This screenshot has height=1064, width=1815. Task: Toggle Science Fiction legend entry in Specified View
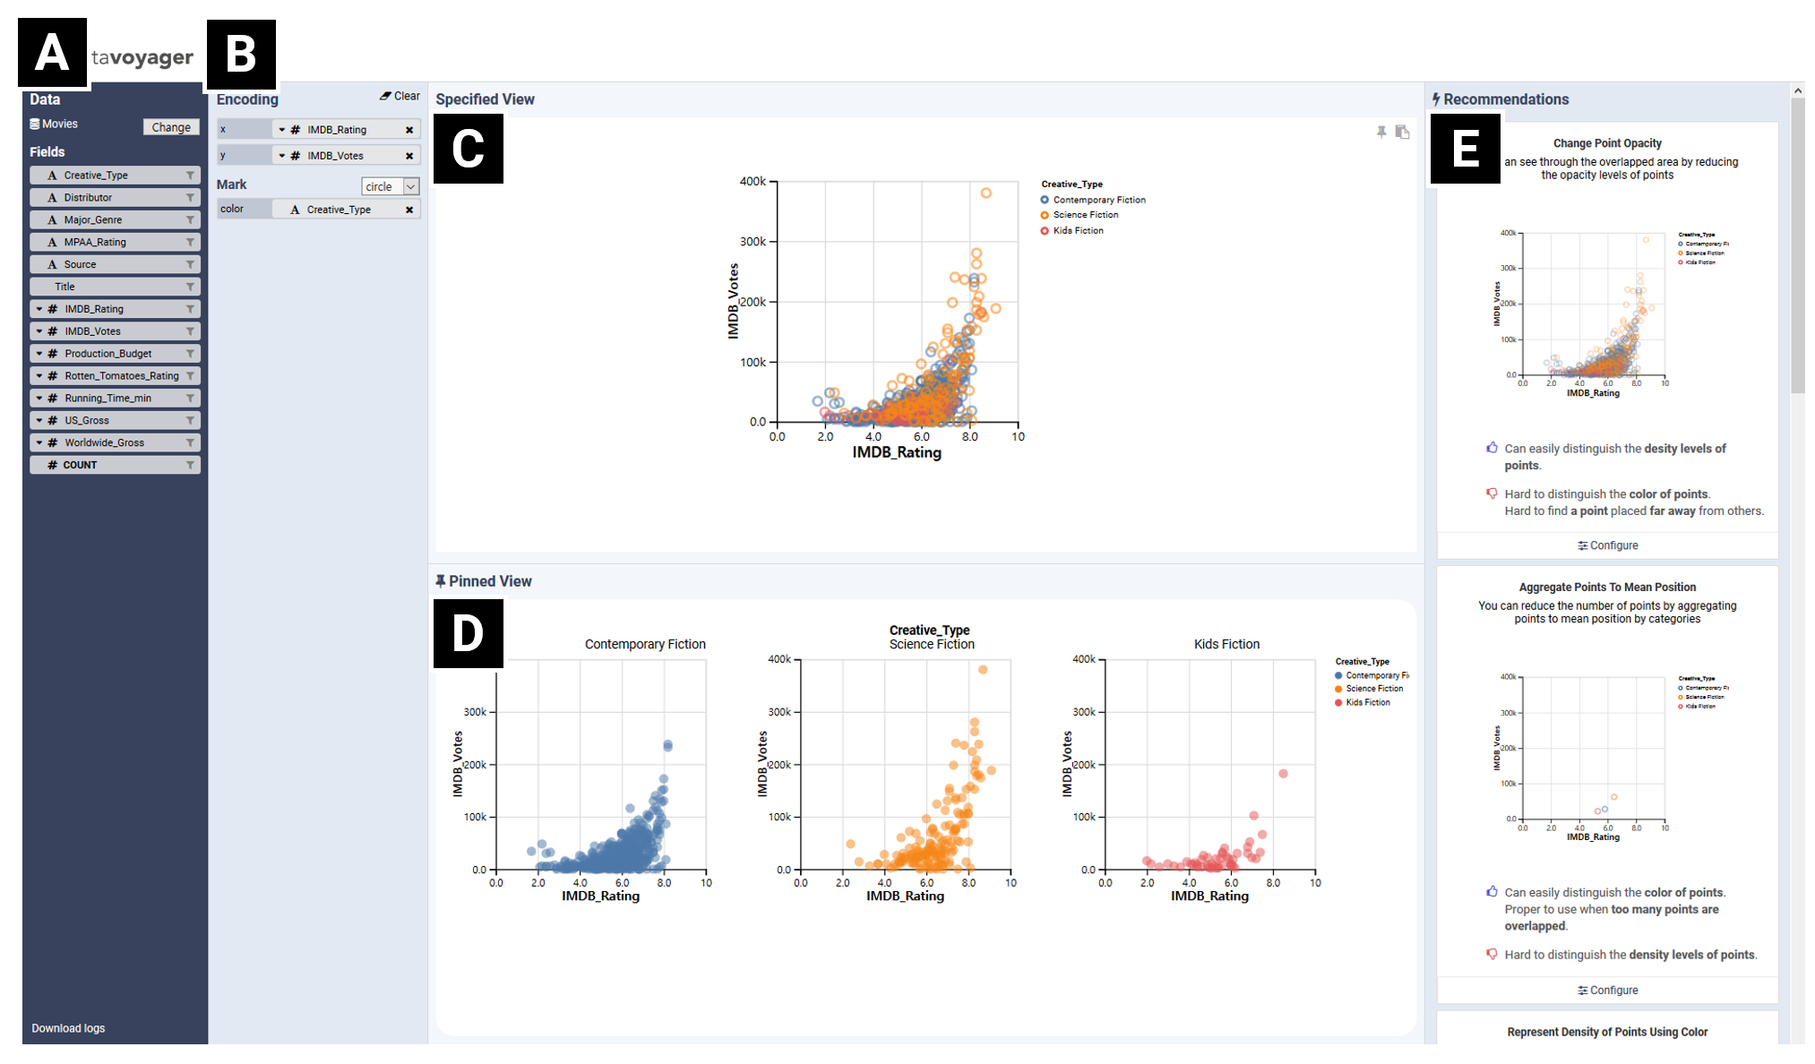pyautogui.click(x=1085, y=215)
